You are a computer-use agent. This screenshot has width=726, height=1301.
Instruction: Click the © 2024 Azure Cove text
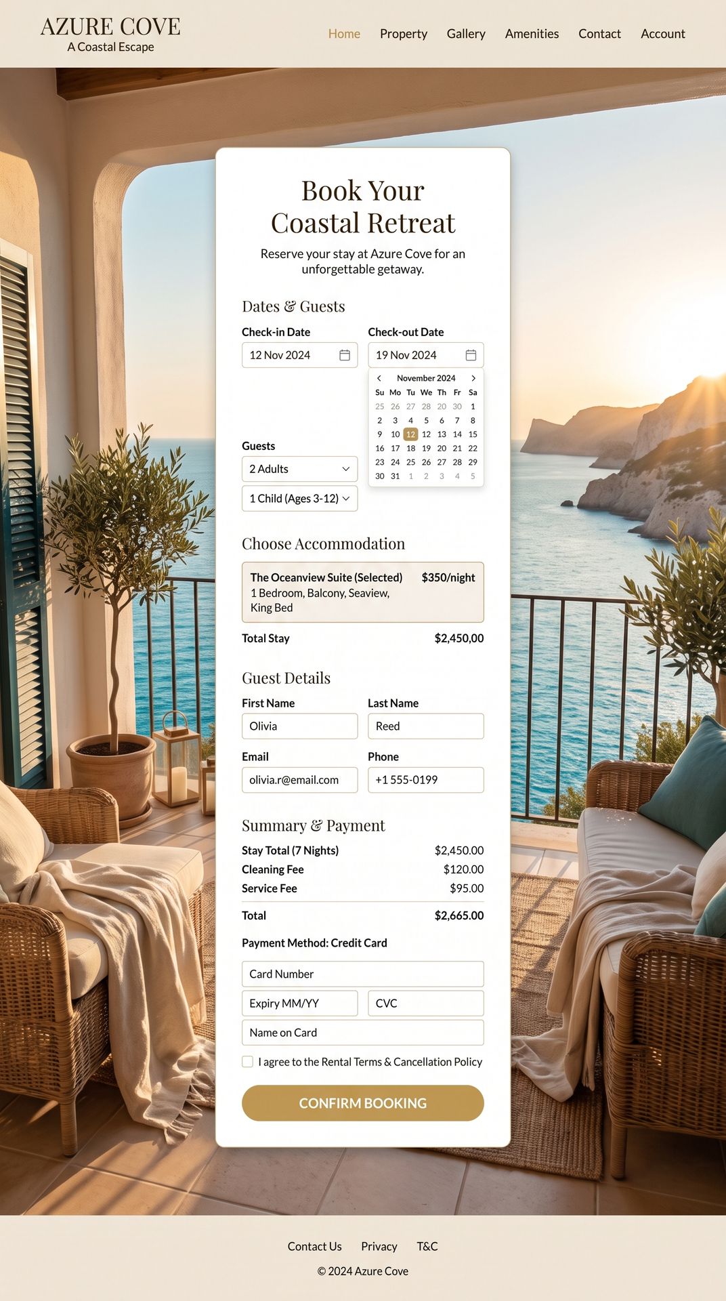coord(363,1271)
